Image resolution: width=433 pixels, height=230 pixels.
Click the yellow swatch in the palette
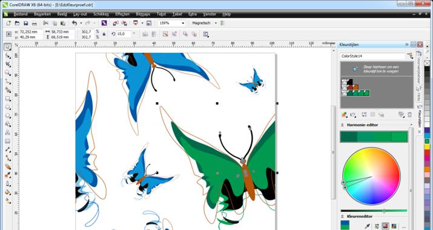click(427, 147)
